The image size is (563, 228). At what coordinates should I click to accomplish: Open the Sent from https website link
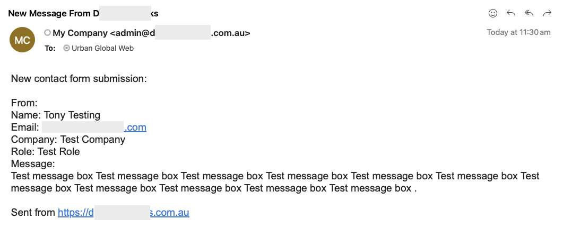[124, 213]
